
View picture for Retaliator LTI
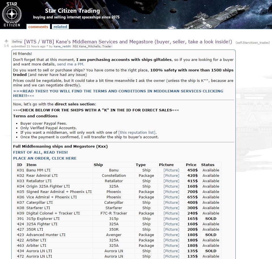click(171, 181)
